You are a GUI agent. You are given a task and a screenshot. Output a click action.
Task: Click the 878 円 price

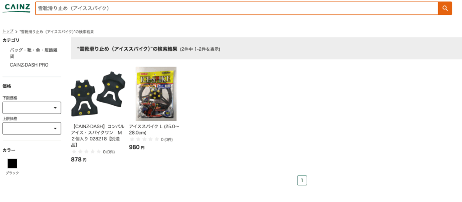point(79,160)
